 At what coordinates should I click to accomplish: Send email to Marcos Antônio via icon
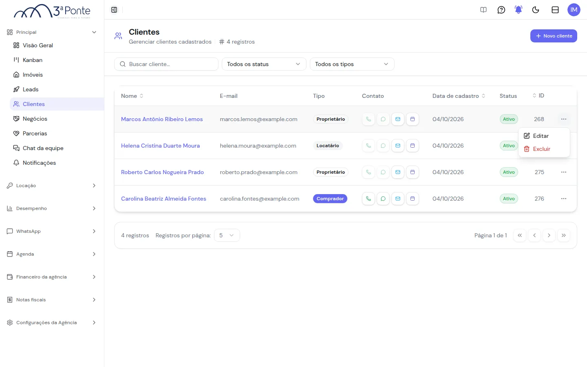398,119
